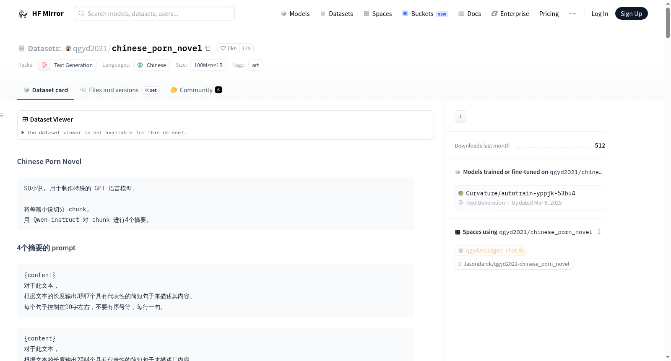Expand the dataset viewer unavailable message
The width and height of the screenshot is (671, 361).
pyautogui.click(x=104, y=132)
